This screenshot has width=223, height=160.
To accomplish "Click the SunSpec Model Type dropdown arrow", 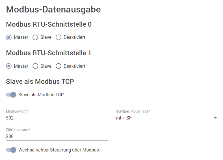I will [215, 118].
